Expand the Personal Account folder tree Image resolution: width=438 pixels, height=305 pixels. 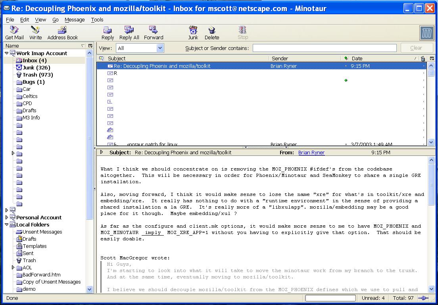point(7,217)
